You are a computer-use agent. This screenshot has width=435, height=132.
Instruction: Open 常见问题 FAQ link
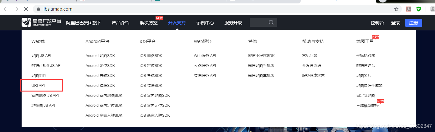click(310, 56)
